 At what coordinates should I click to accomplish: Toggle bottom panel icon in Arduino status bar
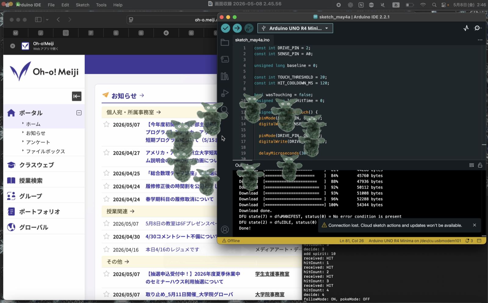[479, 241]
